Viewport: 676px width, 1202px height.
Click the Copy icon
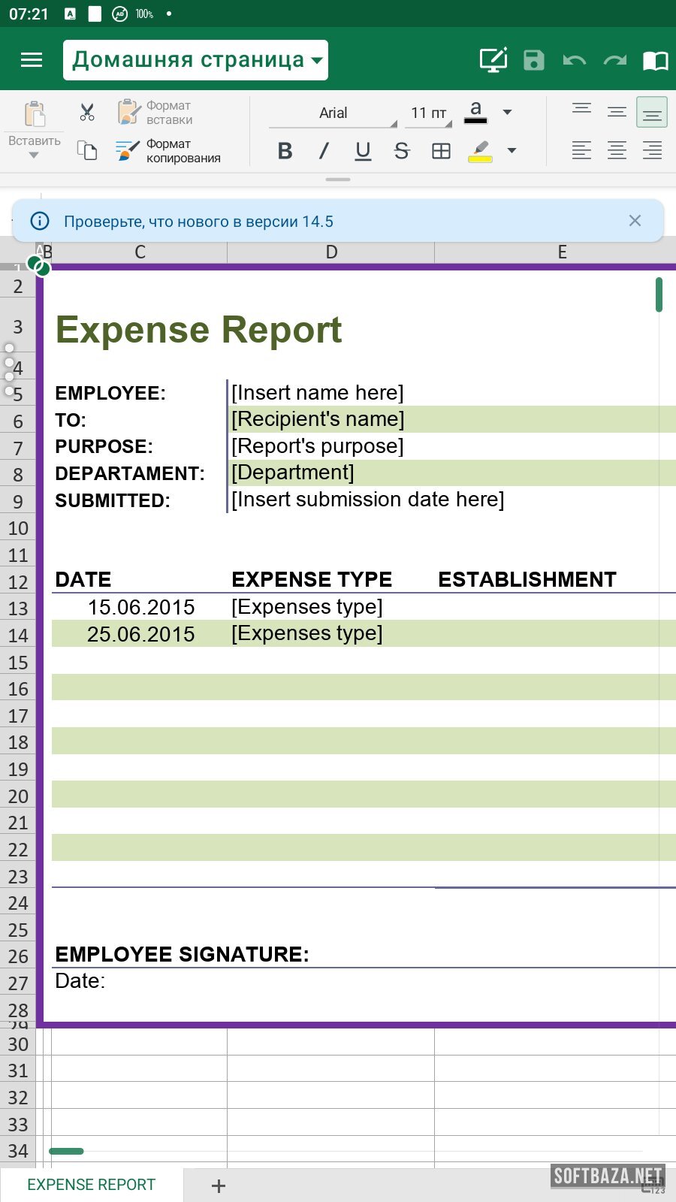(x=87, y=151)
